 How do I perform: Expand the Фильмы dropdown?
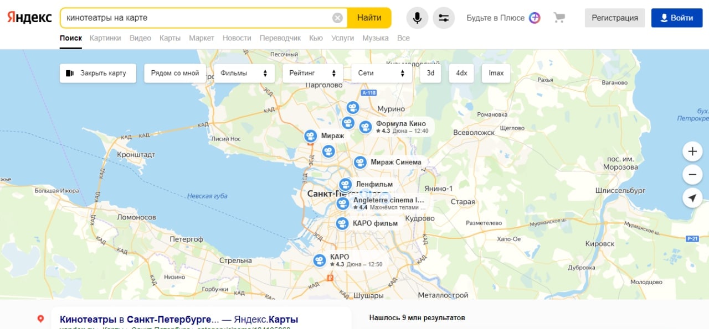point(244,73)
